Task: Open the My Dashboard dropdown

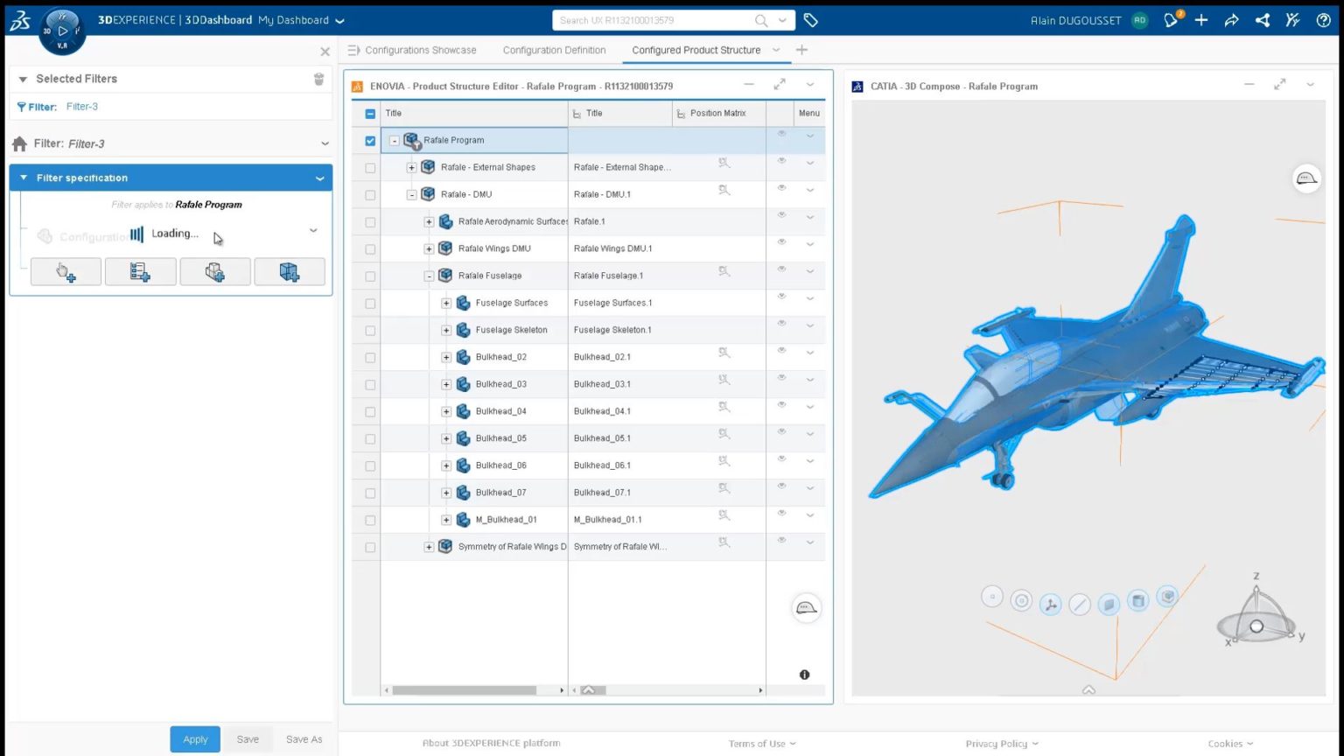Action: (x=339, y=21)
